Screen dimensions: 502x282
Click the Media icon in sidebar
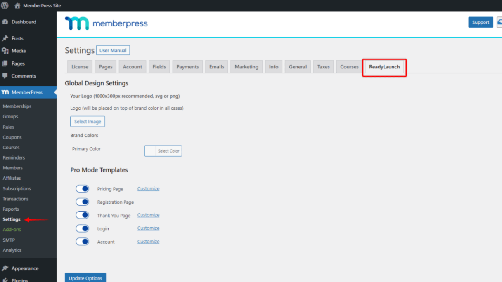click(5, 51)
